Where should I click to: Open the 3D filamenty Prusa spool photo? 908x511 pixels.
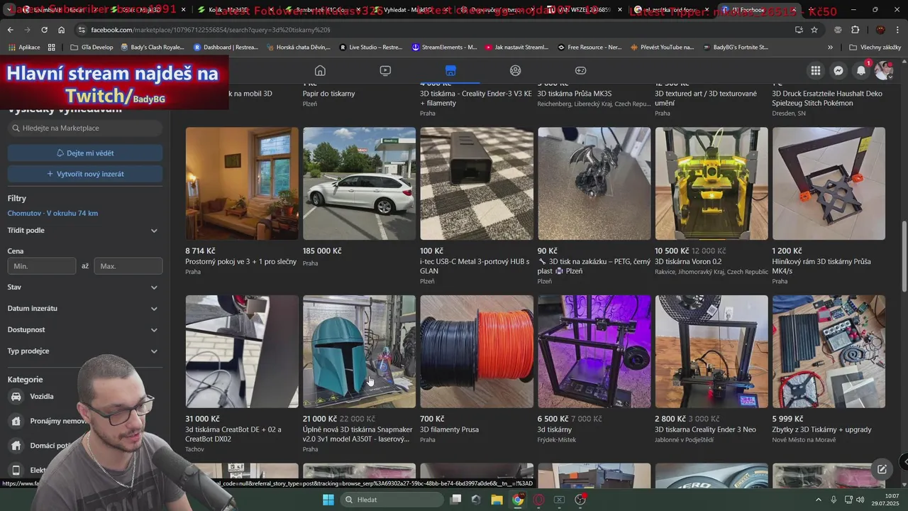[x=477, y=352]
